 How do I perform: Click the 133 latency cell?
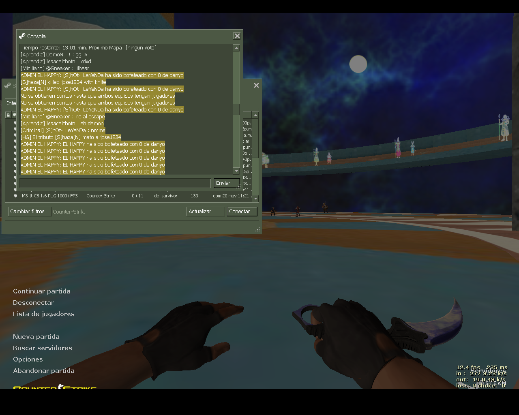click(x=195, y=196)
